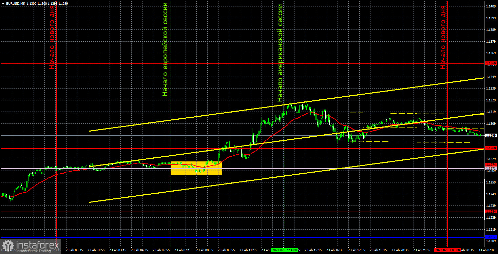This screenshot has height=254, width=498.
Task: Click the right 'Начало нового дня' red label
Action: [x=443, y=37]
